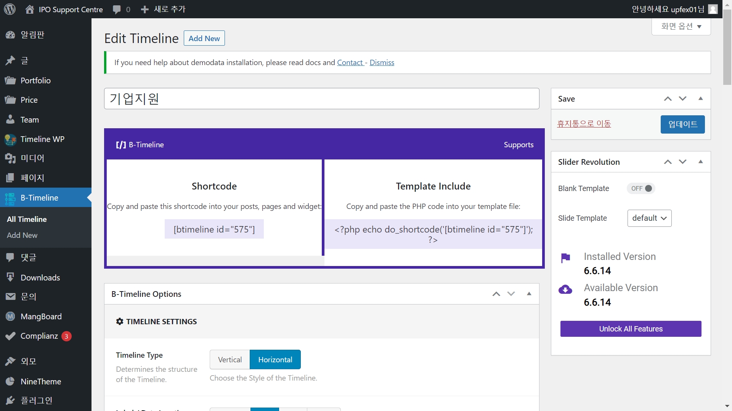Move B-Timeline Options panel up
Viewport: 732px width, 411px height.
[x=496, y=294]
